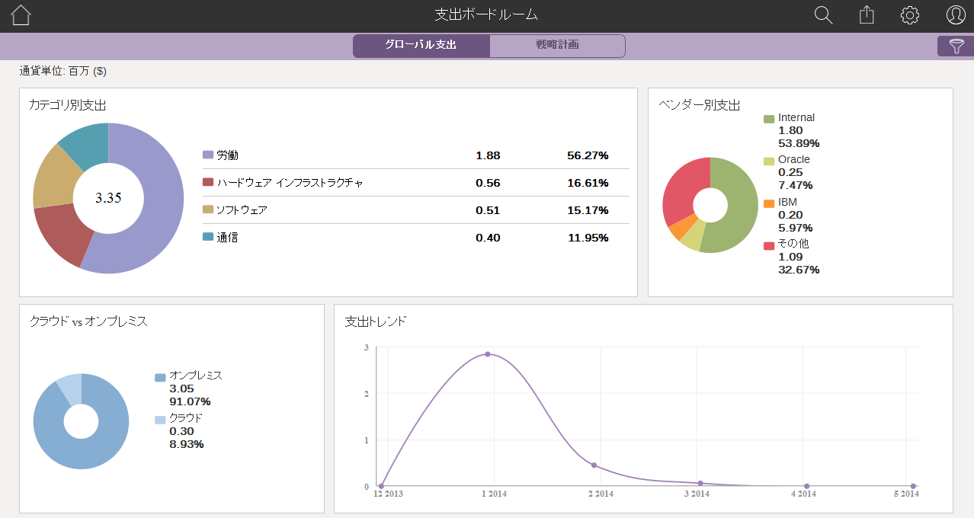
Task: Click the 1 2014 peak data point
Action: pyautogui.click(x=488, y=354)
